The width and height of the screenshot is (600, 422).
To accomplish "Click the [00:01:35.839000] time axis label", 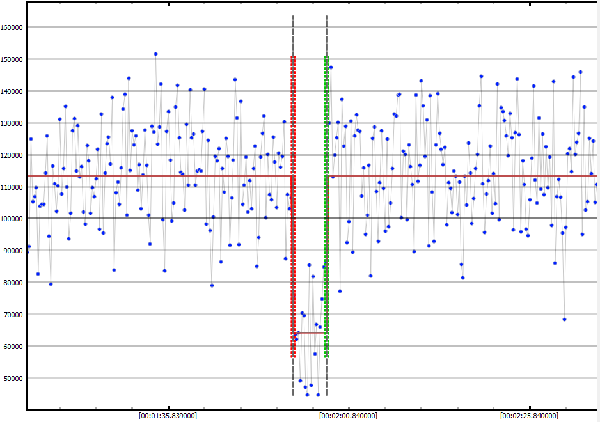I will tap(168, 416).
